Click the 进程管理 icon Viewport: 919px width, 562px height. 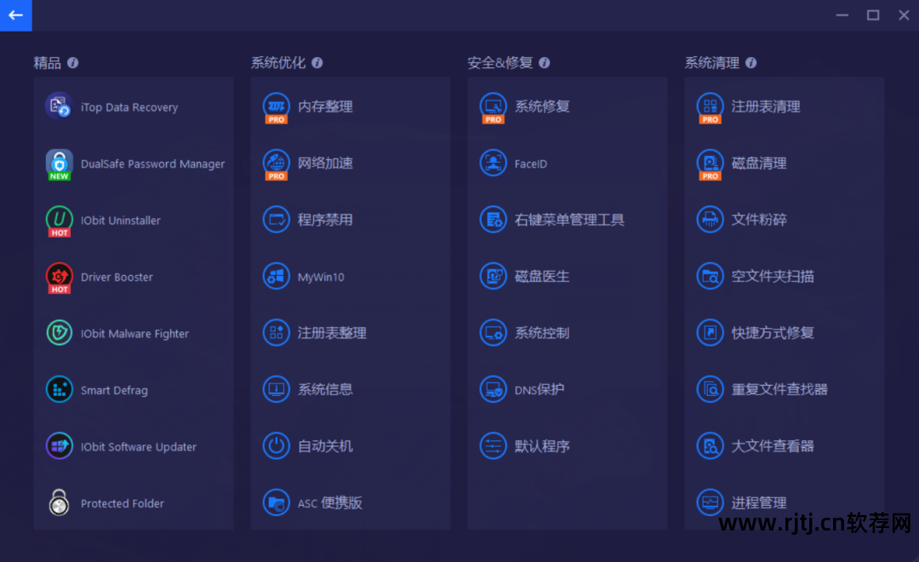710,502
